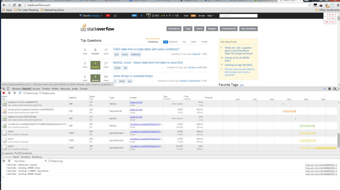Go to the browser home page icon

(x=19, y=5)
